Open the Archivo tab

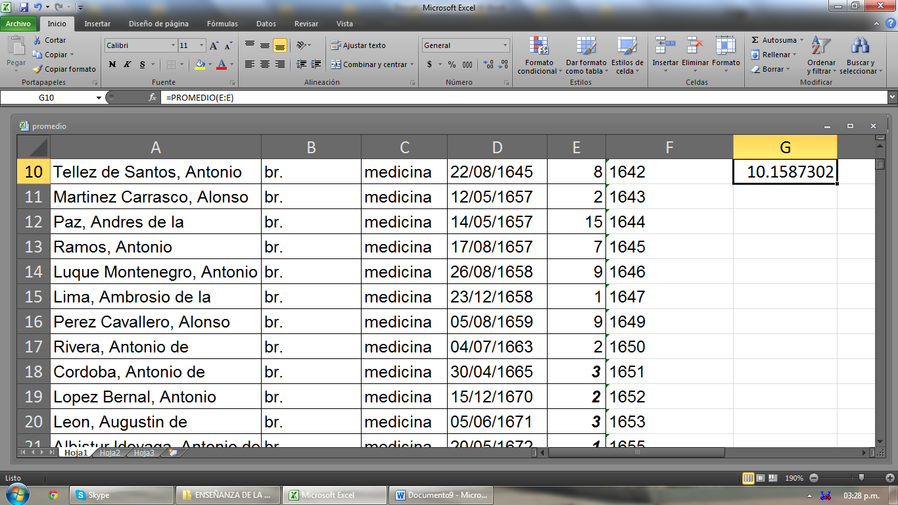[x=18, y=24]
